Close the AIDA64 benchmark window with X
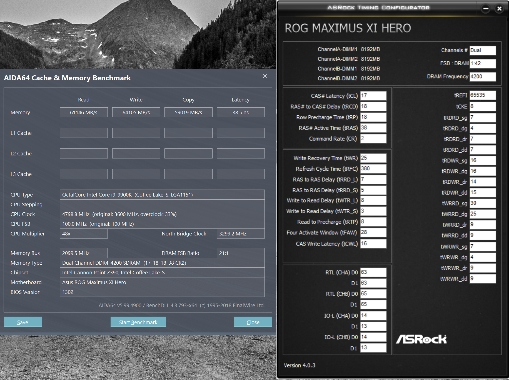Screen dimensions: 509x380 click(265, 76)
